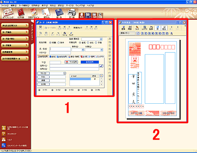Click the チェック checkmark icon
Image resolution: width=197 pixels, height=153 pixels.
coord(71,34)
